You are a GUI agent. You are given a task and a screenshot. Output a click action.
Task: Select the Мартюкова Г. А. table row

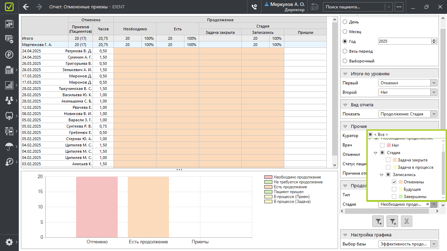pyautogui.click(x=45, y=45)
